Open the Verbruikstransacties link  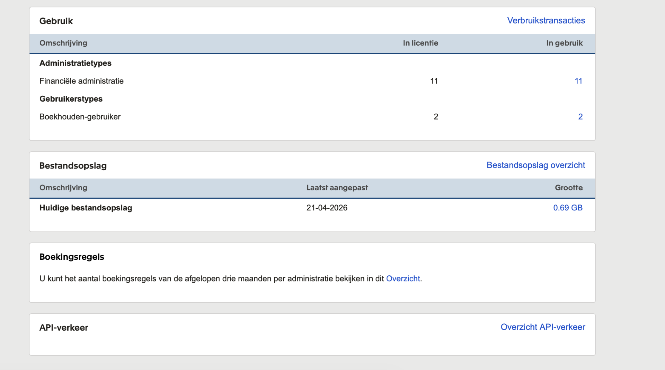point(546,21)
